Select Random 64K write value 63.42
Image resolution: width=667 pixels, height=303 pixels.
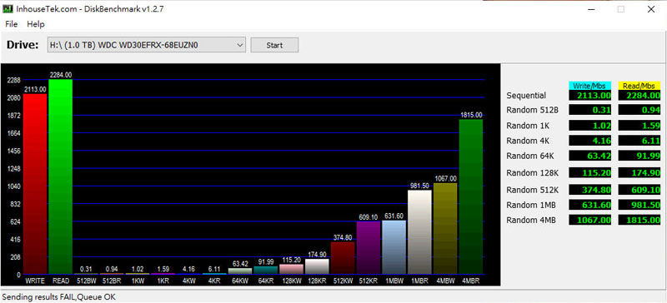[589, 156]
